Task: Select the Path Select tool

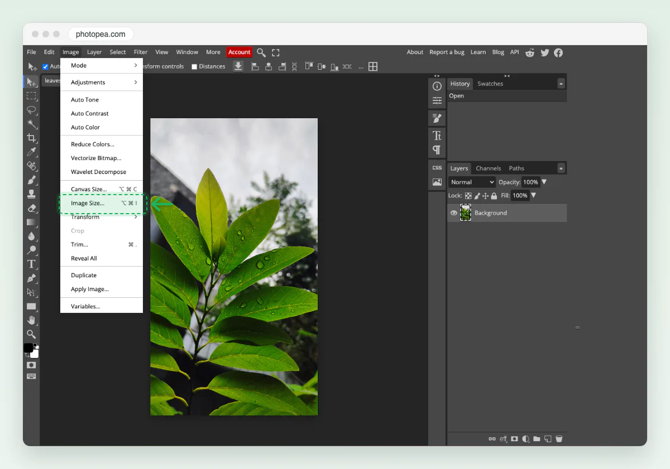Action: point(32,292)
